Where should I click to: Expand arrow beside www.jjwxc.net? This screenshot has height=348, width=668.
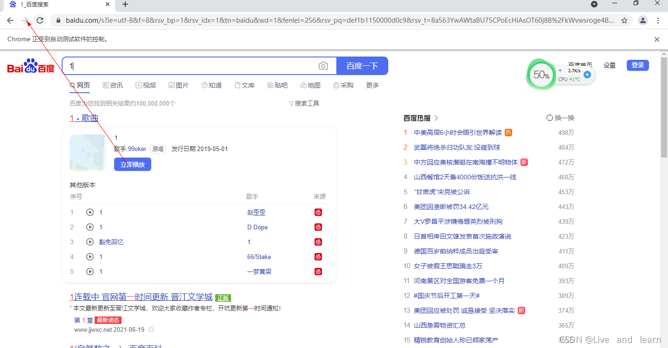point(151,330)
